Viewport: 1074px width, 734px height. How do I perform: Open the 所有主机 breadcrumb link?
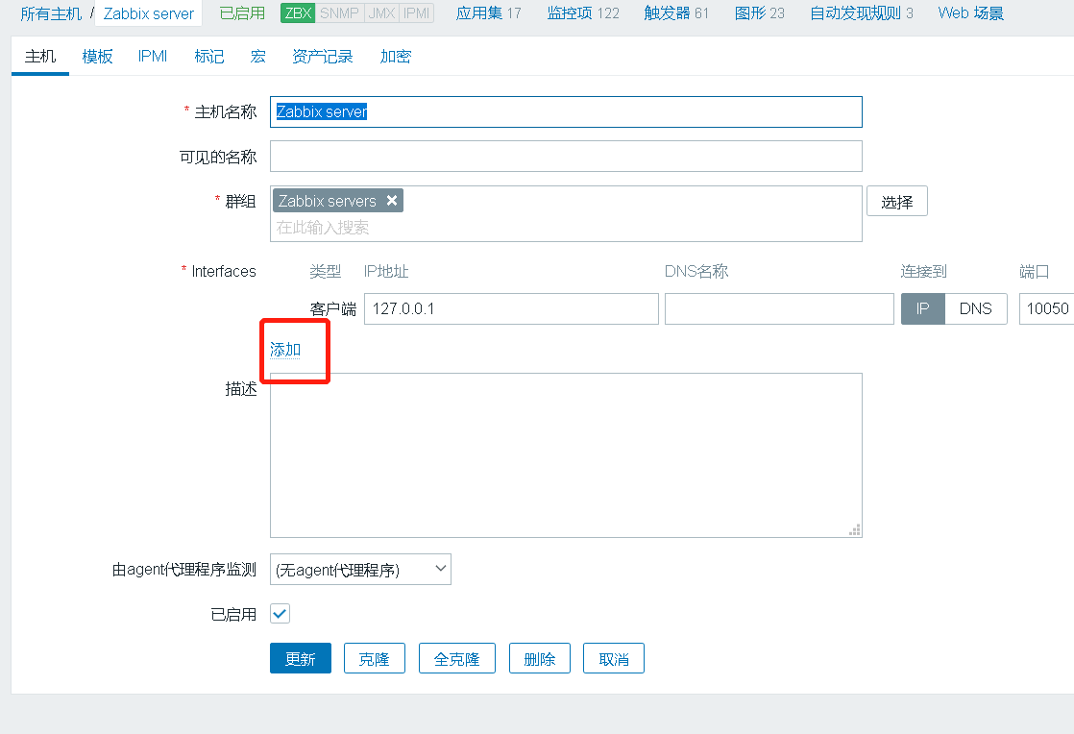pos(51,13)
